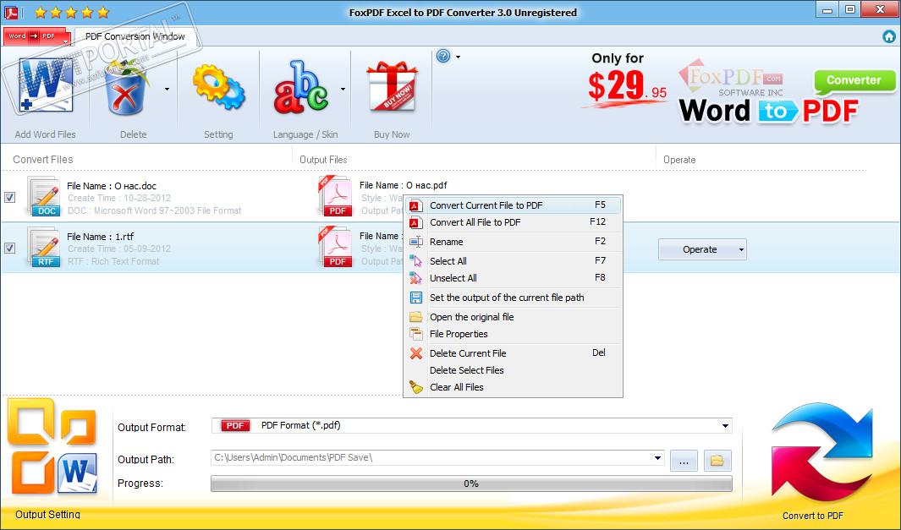Click the Buy Now gift box icon

coord(392,86)
